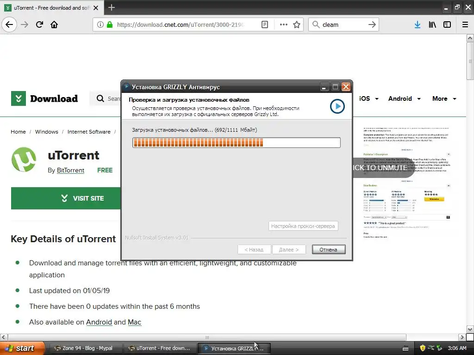Click the Download site logo
The image size is (474, 355).
point(44,98)
